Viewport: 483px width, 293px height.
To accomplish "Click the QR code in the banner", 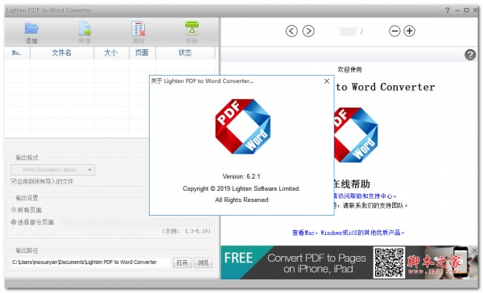I will point(389,262).
